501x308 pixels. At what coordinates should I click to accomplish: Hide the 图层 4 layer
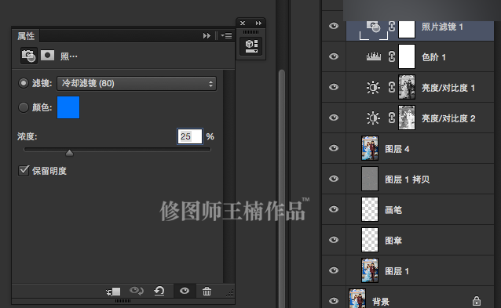[x=334, y=148]
